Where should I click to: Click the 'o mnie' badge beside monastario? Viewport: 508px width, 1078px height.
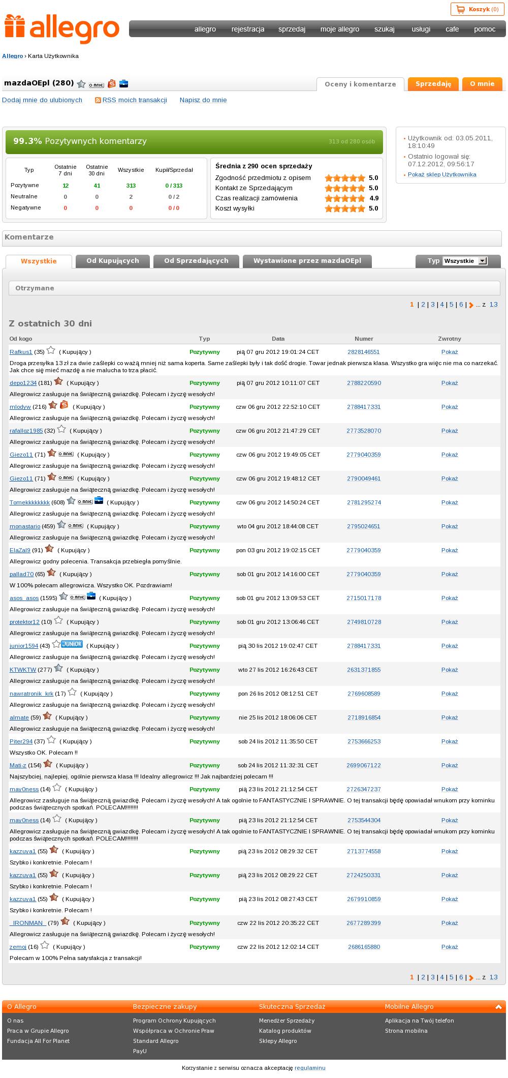tap(75, 525)
